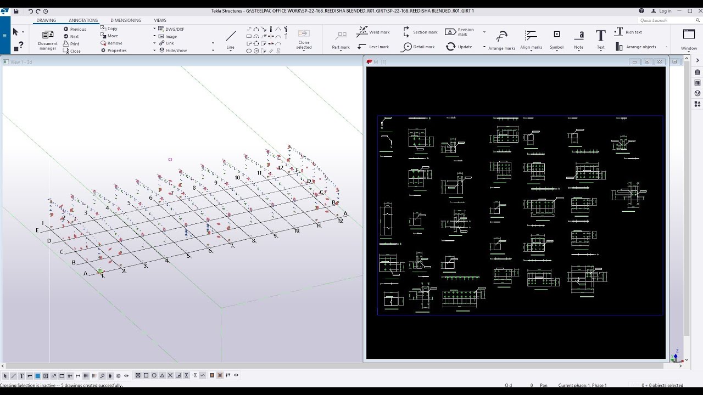Choose the selection arrow tool in ribbon
This screenshot has height=395, width=703.
tap(15, 32)
